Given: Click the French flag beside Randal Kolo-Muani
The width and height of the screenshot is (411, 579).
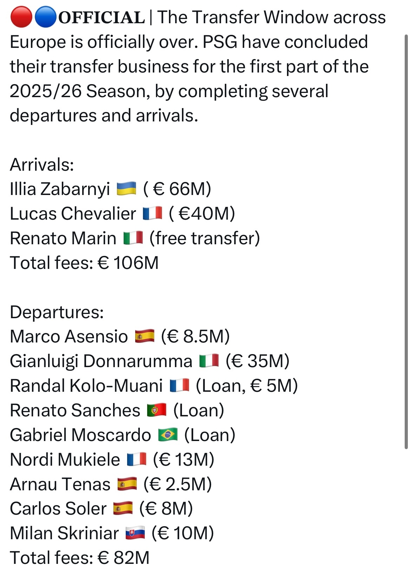Looking at the screenshot, I should coord(180,385).
